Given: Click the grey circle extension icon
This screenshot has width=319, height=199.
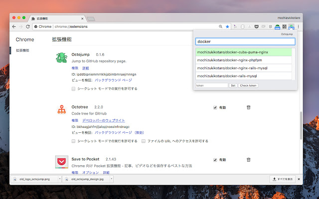Looking at the screenshot, I should [x=243, y=26].
